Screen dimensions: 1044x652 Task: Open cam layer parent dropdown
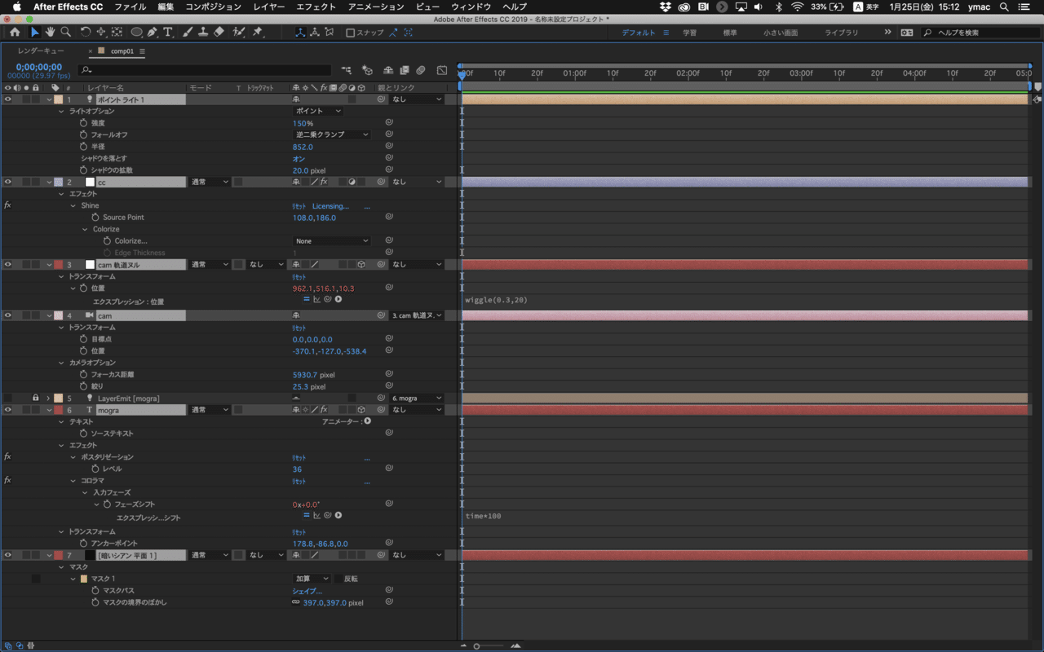tap(418, 315)
